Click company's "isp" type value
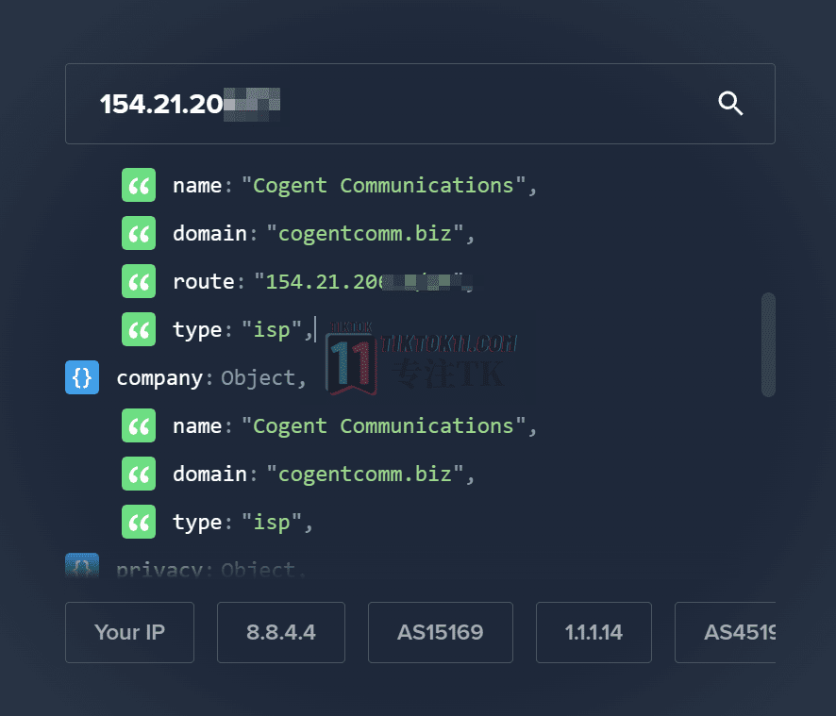Viewport: 836px width, 716px height. (272, 523)
